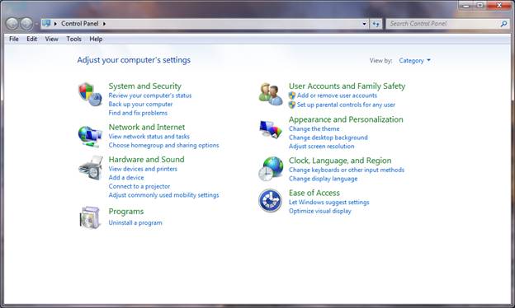This screenshot has height=308, width=515.
Task: Open Programs heading link
Action: point(126,212)
